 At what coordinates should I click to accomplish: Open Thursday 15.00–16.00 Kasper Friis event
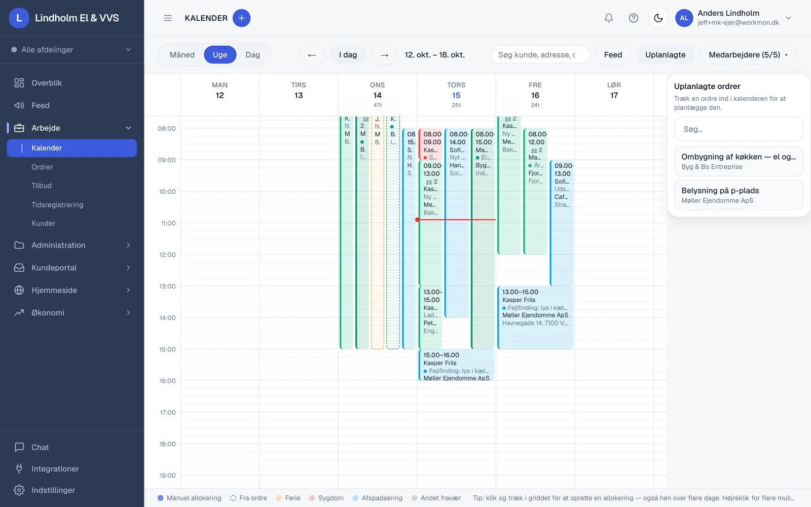tap(456, 366)
